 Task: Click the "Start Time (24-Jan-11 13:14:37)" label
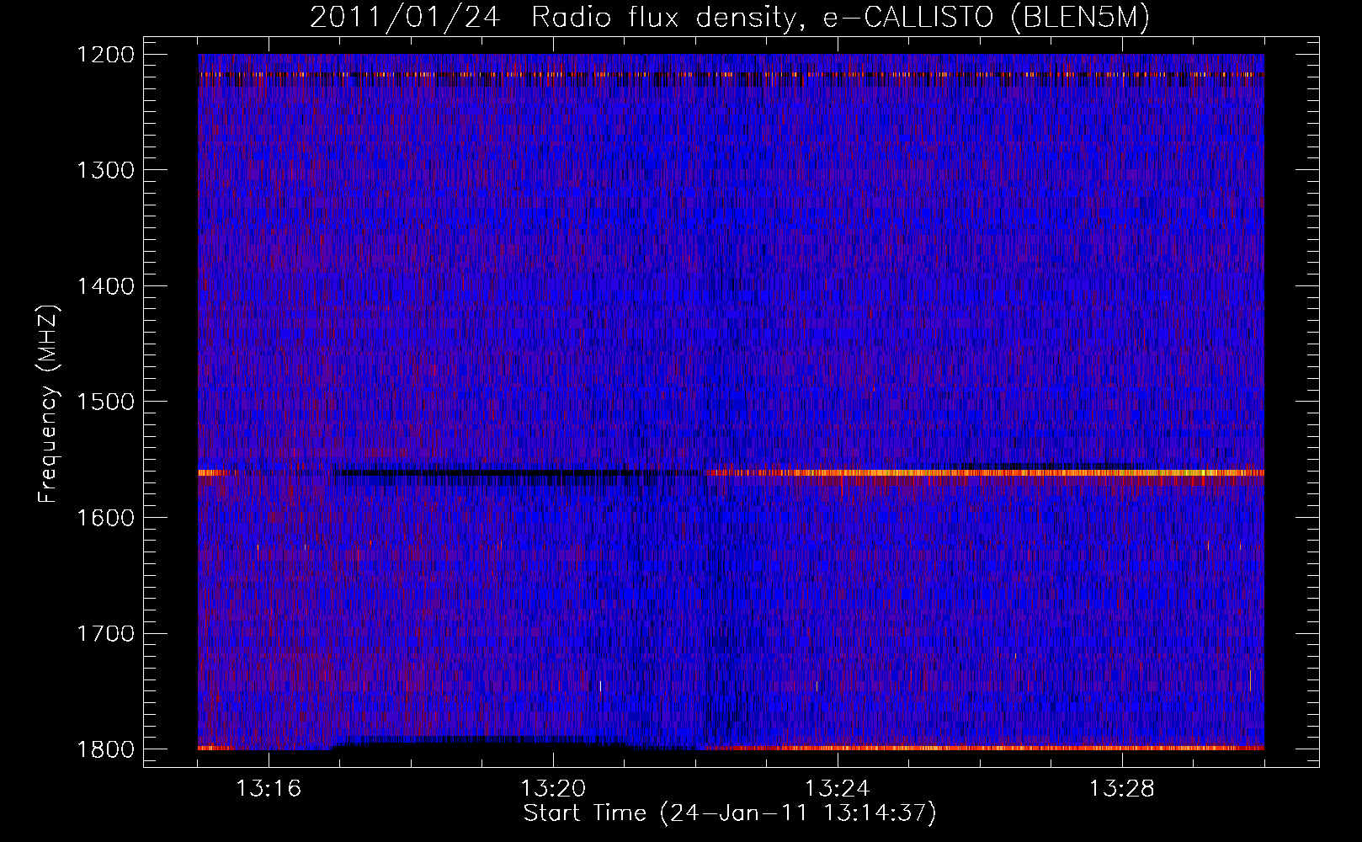tap(730, 813)
